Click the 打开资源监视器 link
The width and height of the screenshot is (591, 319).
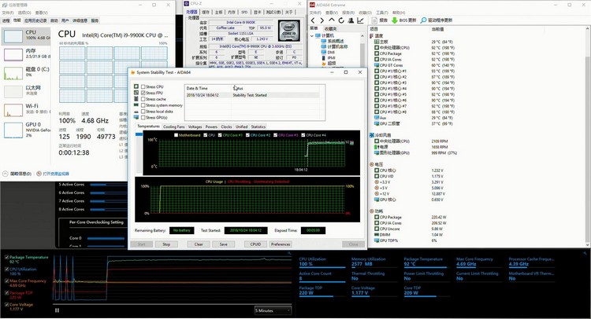pyautogui.click(x=53, y=174)
